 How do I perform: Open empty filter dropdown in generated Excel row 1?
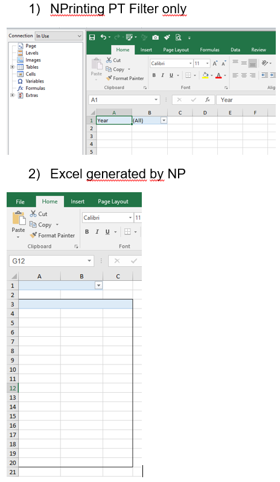[98, 286]
